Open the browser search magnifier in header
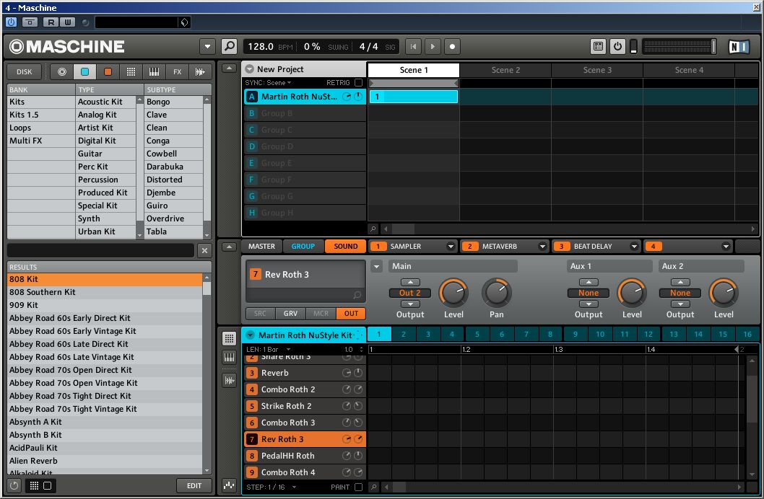 (229, 46)
